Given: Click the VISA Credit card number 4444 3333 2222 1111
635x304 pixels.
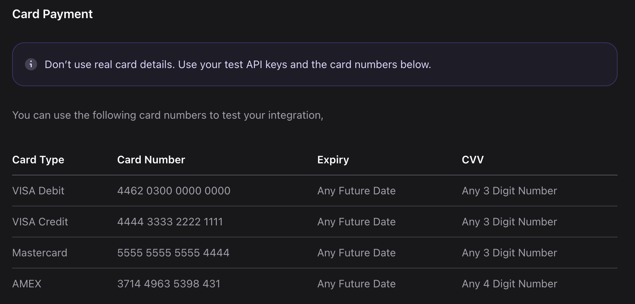Looking at the screenshot, I should pos(170,222).
